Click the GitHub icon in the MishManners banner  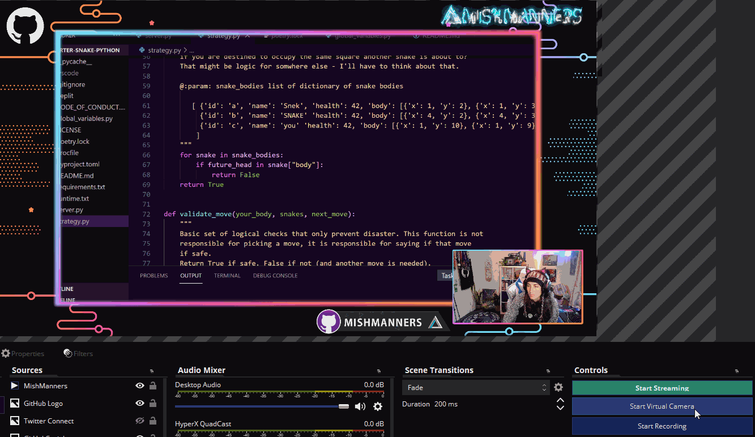(328, 322)
